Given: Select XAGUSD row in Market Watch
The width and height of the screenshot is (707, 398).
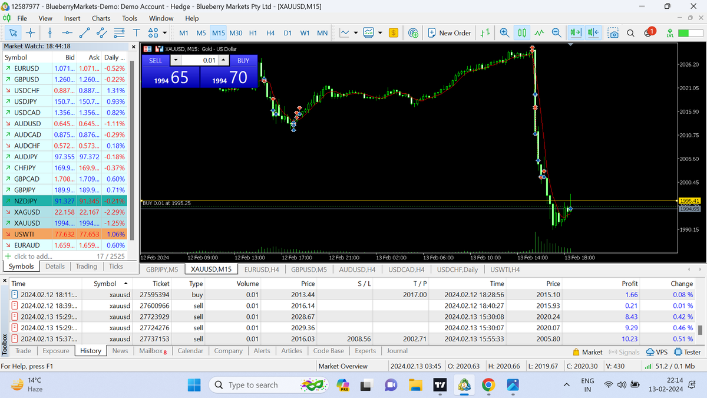Looking at the screenshot, I should 64,212.
